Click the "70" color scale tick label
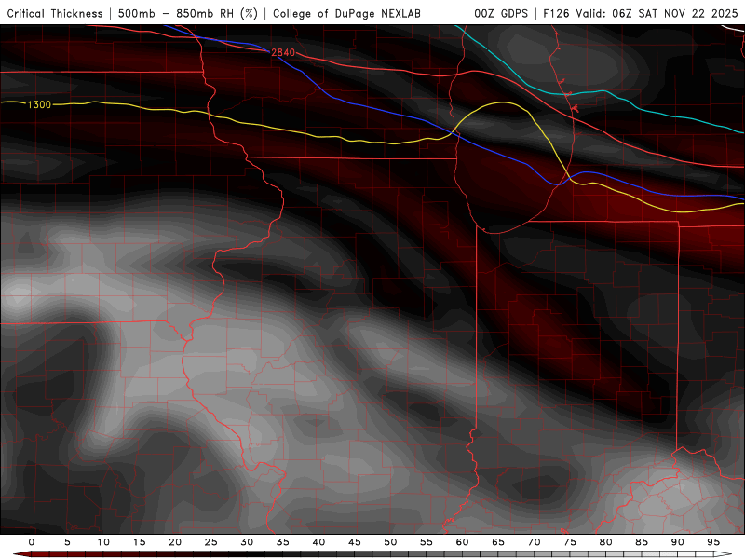Viewport: 745px width, 559px height. [534, 542]
